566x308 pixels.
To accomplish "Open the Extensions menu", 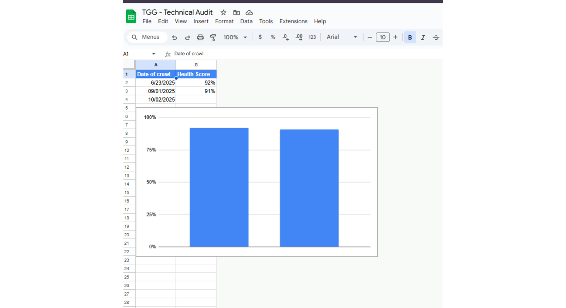I will tap(293, 21).
